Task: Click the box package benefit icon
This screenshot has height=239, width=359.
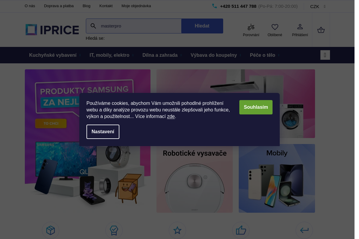Action: coord(51,230)
